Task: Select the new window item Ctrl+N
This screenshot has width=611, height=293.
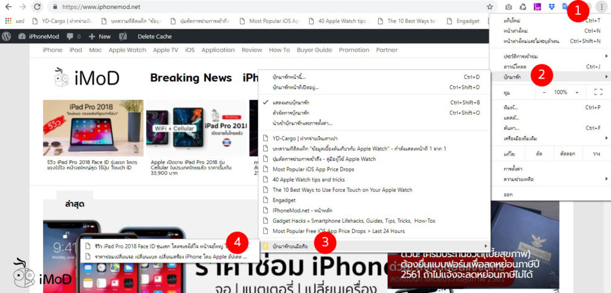Action: [551, 31]
